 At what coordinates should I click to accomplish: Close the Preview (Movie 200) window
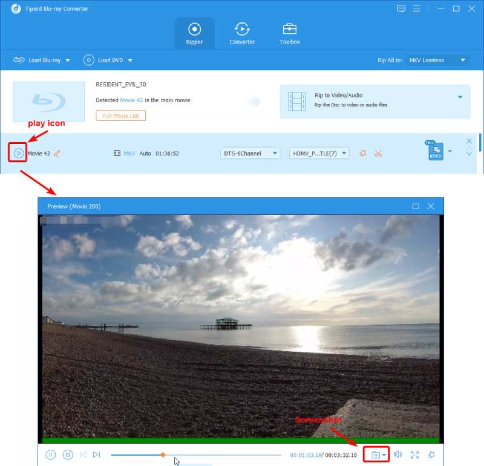coord(431,206)
